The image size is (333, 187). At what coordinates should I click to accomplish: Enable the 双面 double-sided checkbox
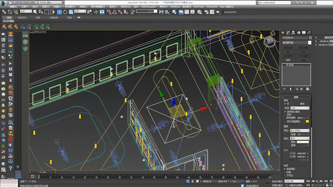coord(285,172)
